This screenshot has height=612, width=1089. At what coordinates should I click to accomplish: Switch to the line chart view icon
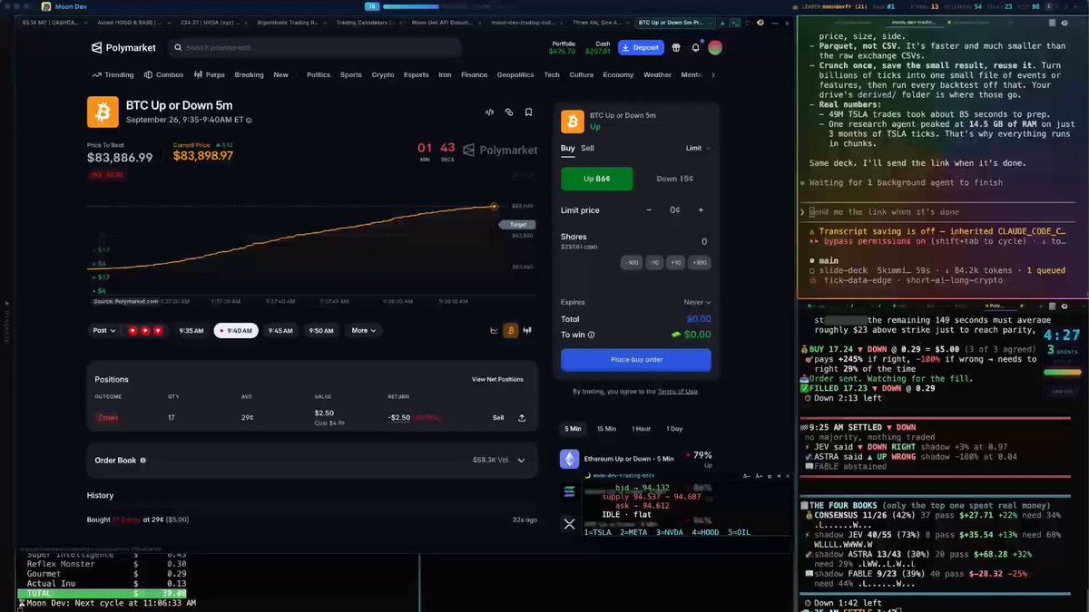coord(495,331)
